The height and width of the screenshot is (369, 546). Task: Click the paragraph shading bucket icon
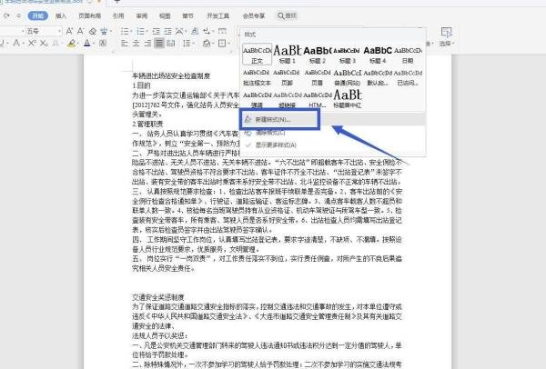coord(207,44)
